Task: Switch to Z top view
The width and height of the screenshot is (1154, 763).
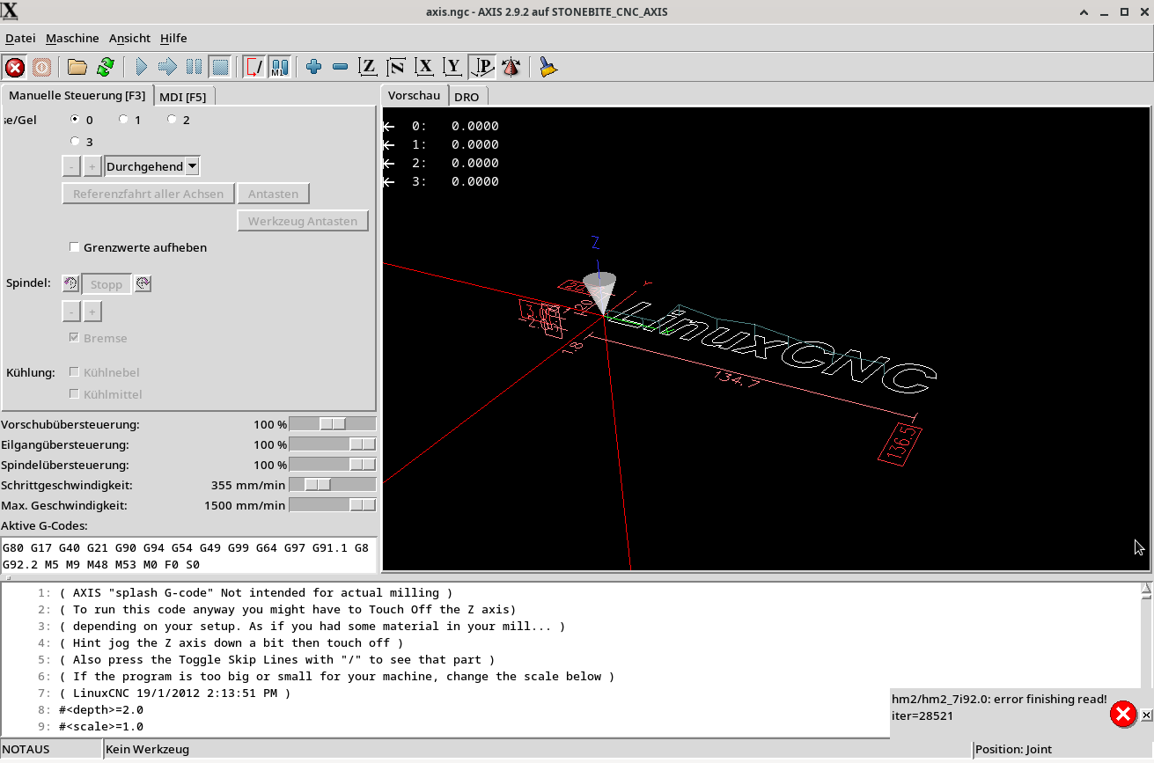Action: point(369,67)
